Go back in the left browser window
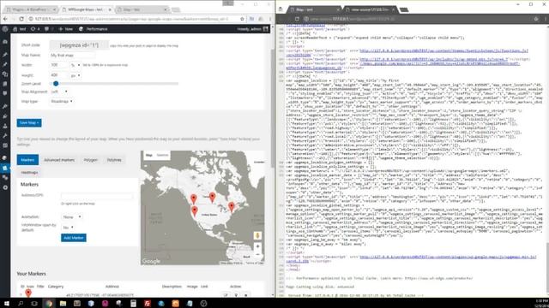Viewport: 549px width, 308px height. (5, 19)
